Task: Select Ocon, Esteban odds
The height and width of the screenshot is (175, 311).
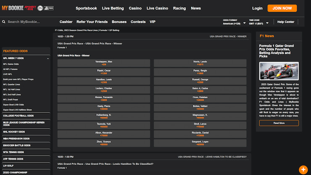Action: (x=200, y=99)
